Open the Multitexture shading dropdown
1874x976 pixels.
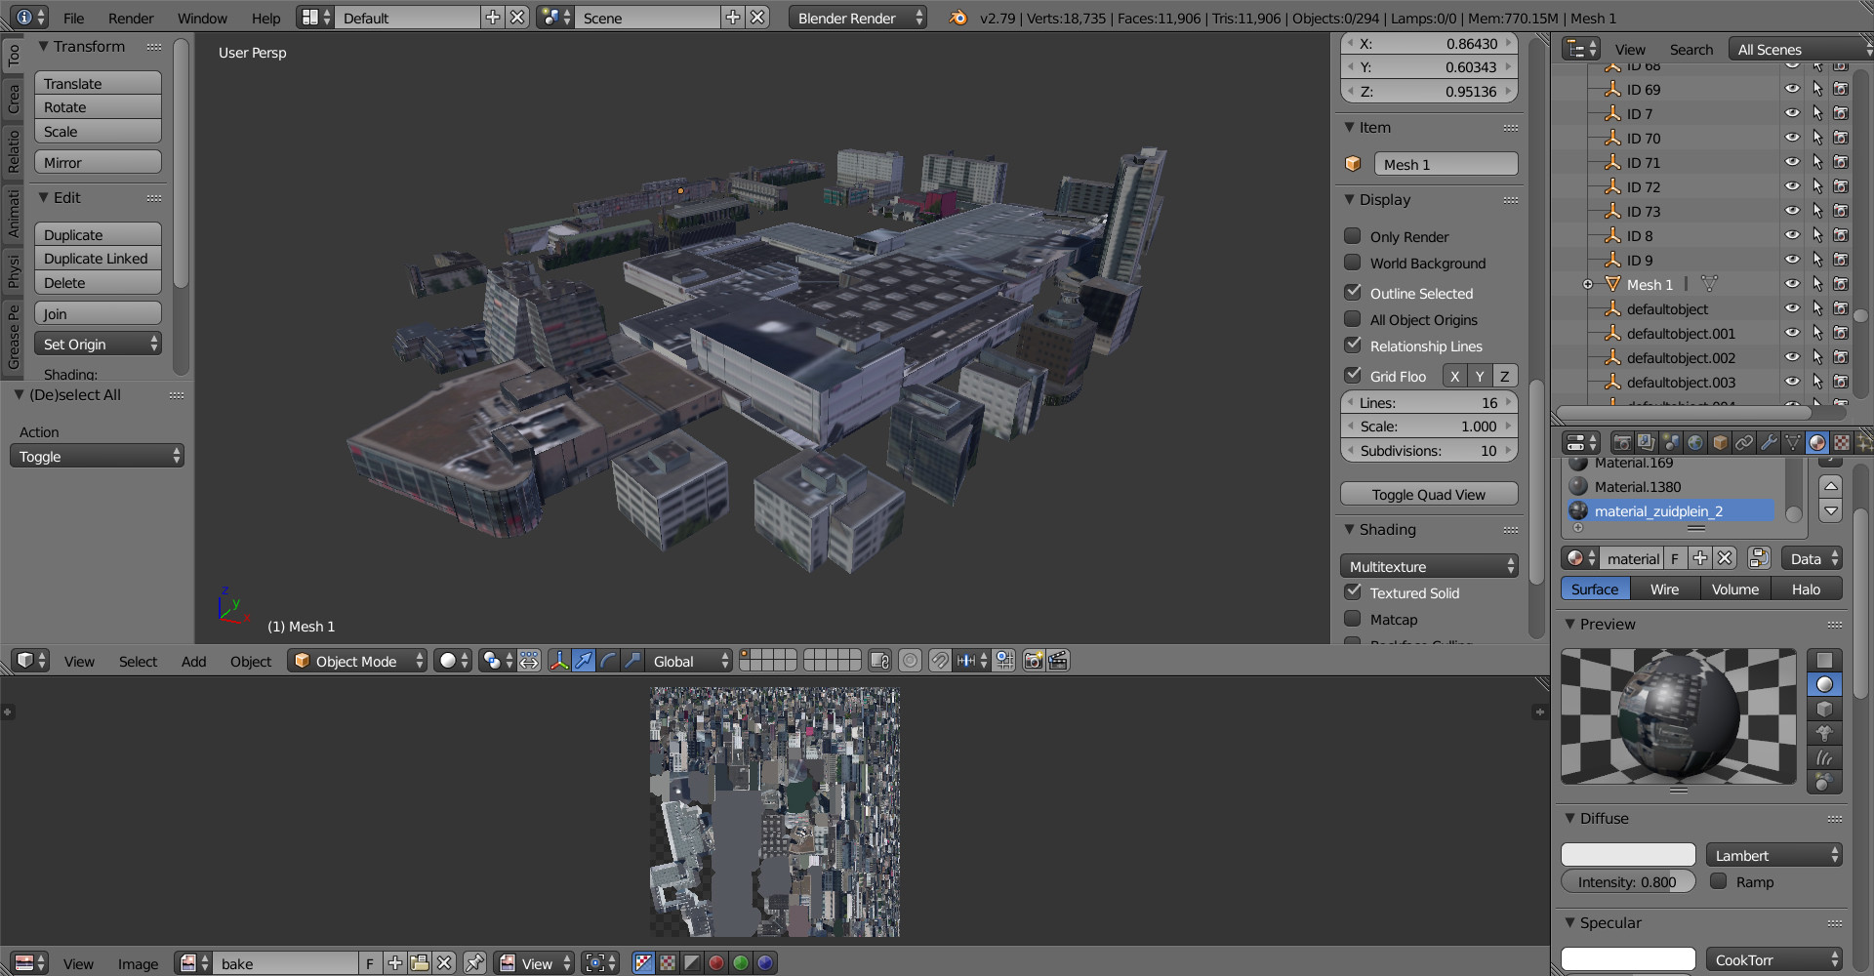point(1429,566)
